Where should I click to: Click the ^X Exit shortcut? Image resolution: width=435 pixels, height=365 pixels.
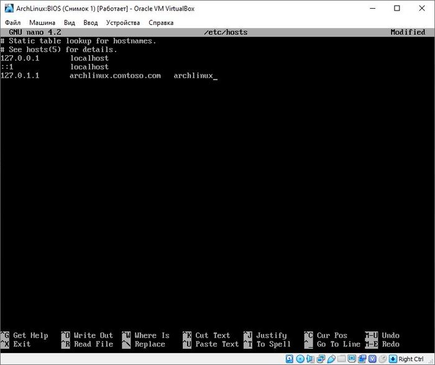point(16,344)
